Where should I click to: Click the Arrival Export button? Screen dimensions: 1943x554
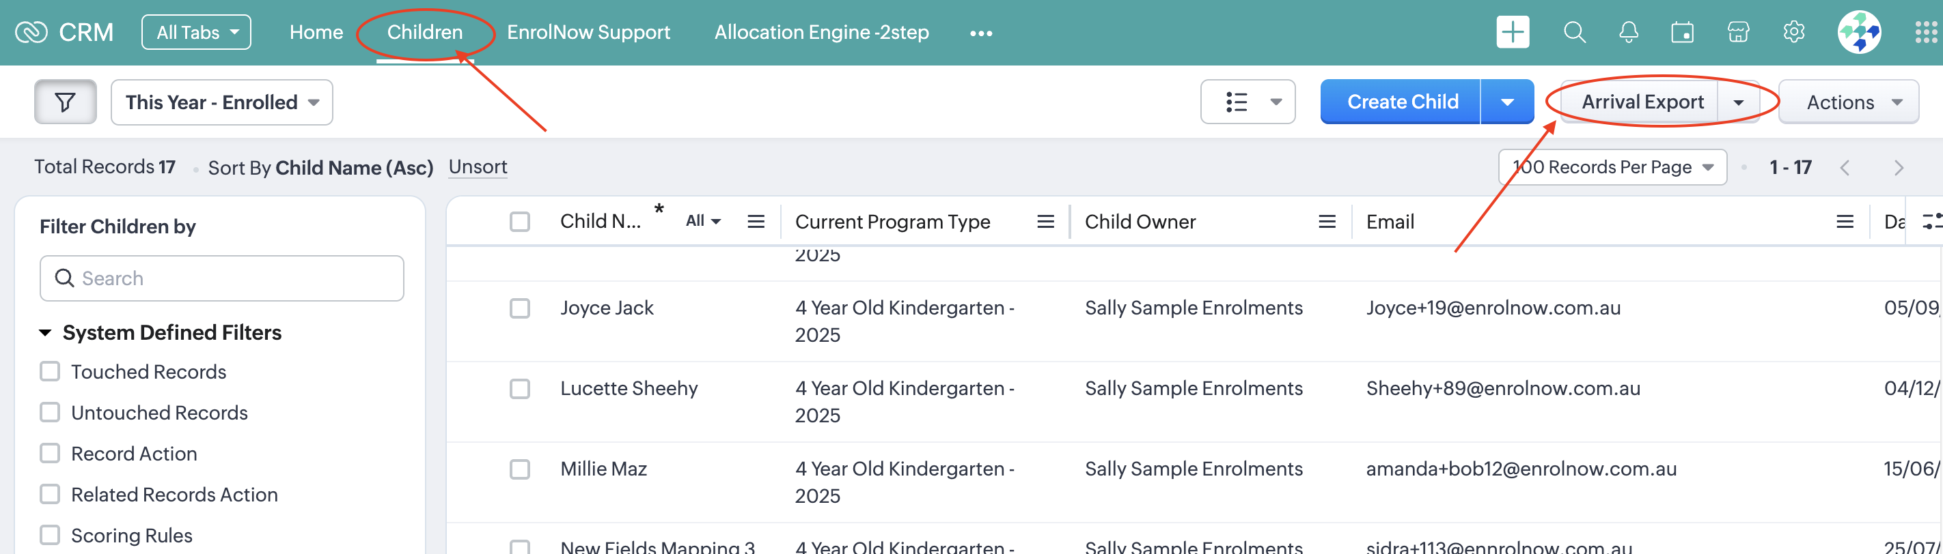[x=1641, y=102]
